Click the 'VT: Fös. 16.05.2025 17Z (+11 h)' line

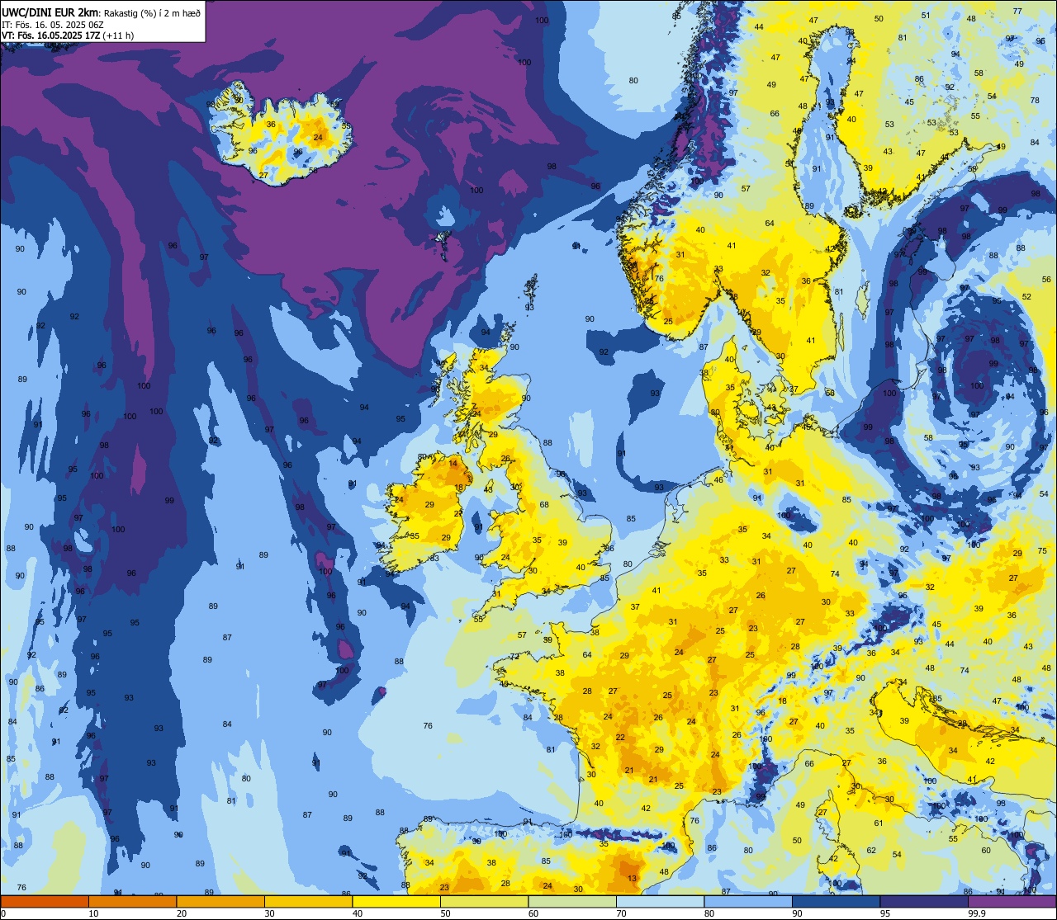point(68,35)
